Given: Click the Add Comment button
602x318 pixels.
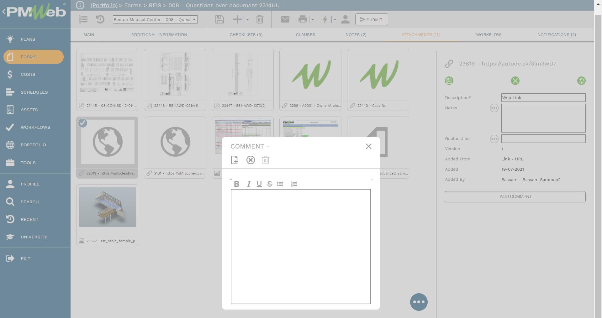Looking at the screenshot, I should [x=515, y=197].
